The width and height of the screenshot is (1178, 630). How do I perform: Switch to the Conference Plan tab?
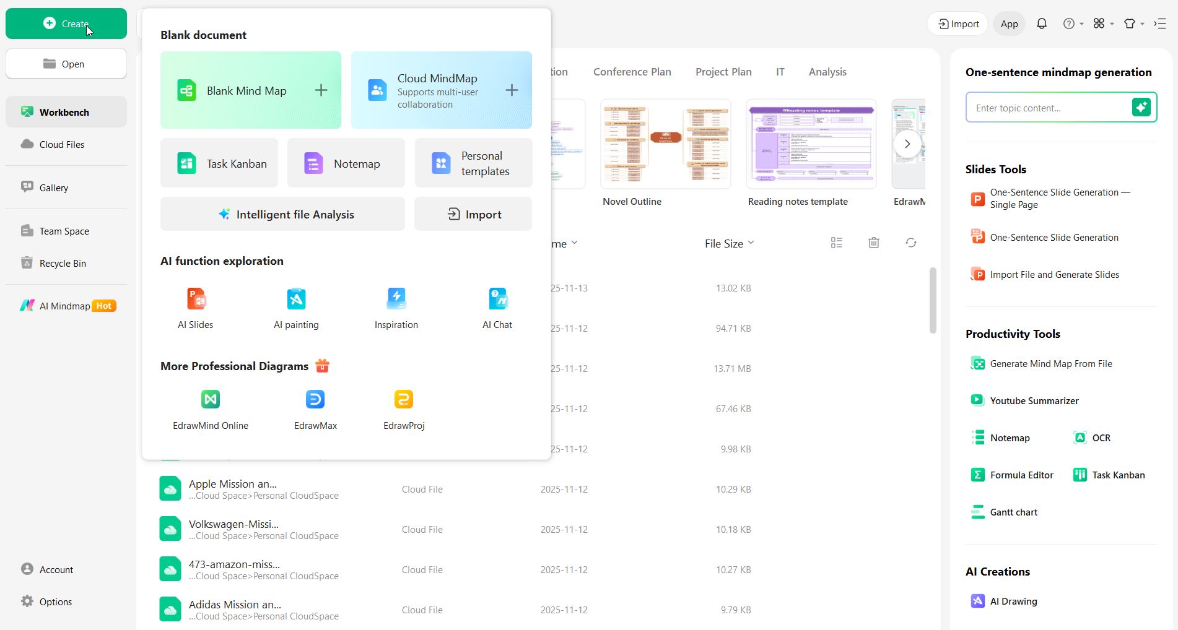pos(632,71)
